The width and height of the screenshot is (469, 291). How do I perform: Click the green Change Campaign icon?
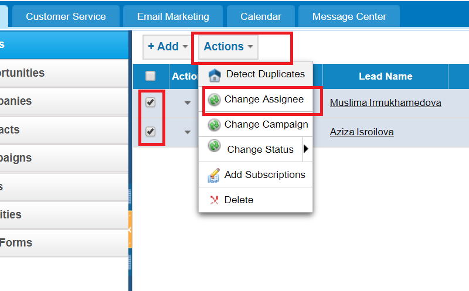[214, 125]
